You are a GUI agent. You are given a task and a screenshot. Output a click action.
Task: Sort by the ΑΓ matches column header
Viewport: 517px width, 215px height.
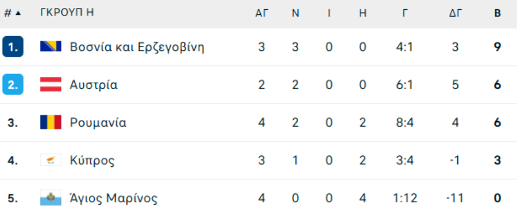(x=262, y=13)
